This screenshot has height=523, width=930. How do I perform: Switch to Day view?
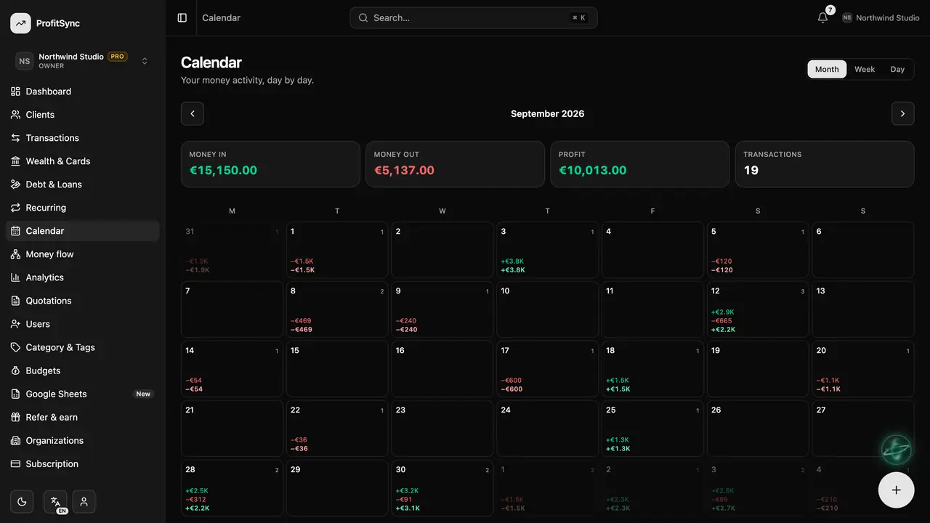point(897,69)
